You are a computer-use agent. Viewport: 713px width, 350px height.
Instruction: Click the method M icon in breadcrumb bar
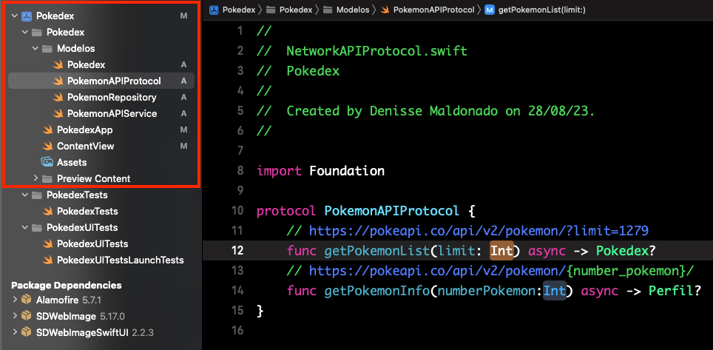pos(489,10)
